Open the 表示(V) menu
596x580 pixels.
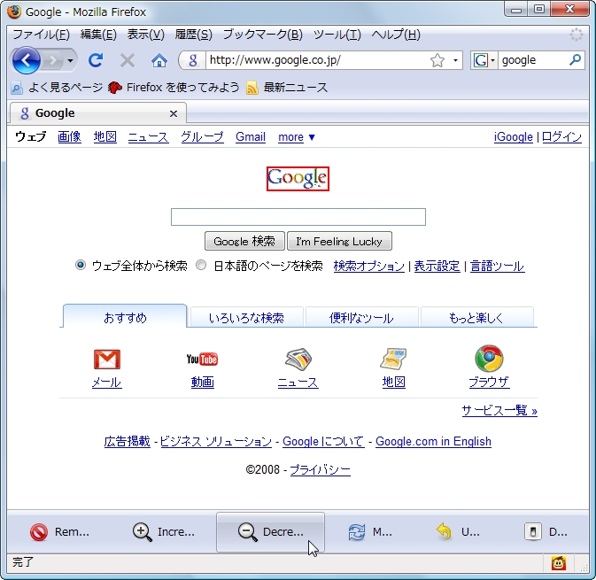pos(146,35)
